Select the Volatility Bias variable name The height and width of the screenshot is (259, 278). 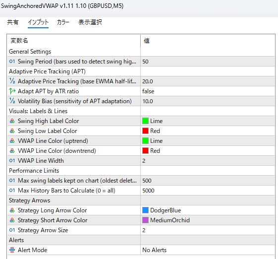coord(75,101)
